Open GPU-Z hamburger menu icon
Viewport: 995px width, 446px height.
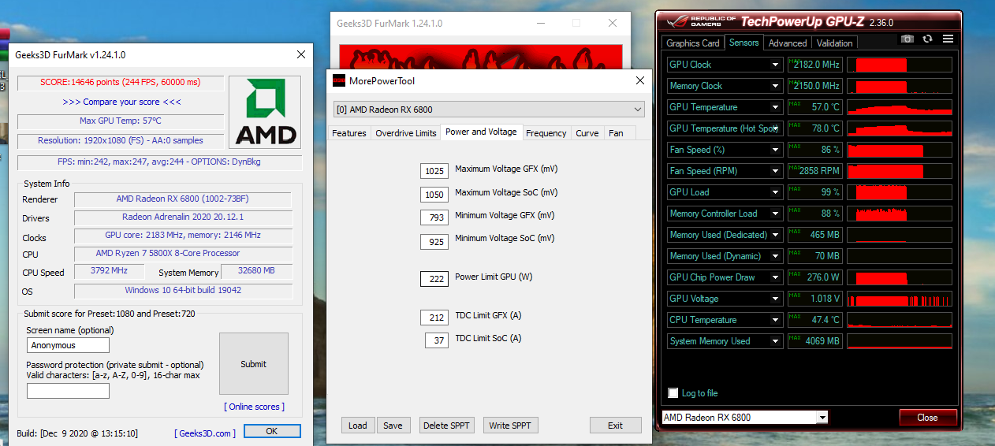point(947,39)
